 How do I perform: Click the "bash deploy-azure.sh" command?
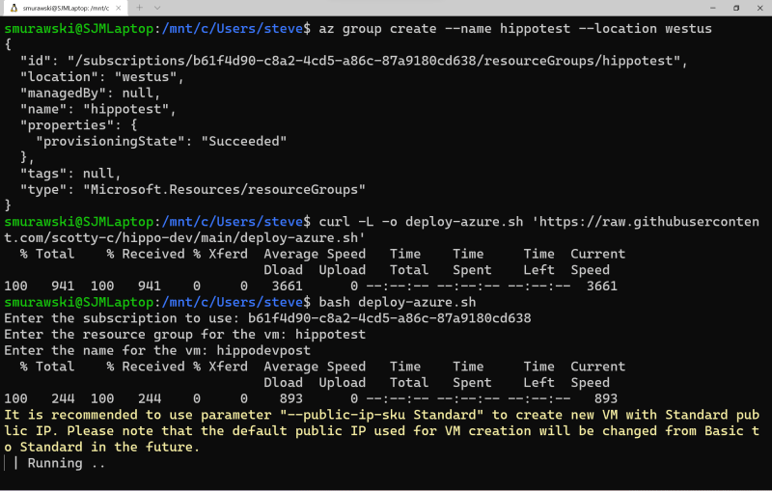(398, 302)
